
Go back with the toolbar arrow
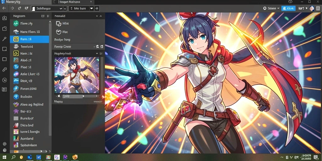[4, 8]
